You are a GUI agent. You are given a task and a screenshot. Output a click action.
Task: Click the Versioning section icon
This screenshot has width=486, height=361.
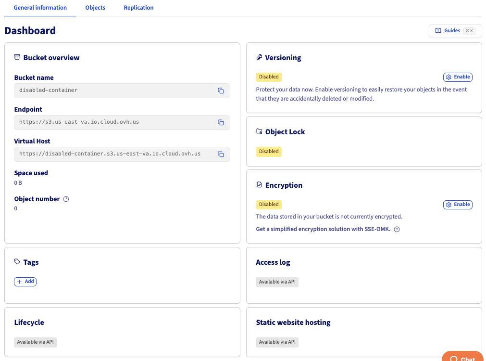259,57
